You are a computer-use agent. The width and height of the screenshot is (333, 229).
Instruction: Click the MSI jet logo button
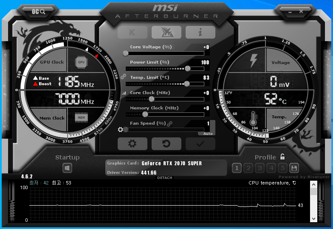(x=166, y=32)
